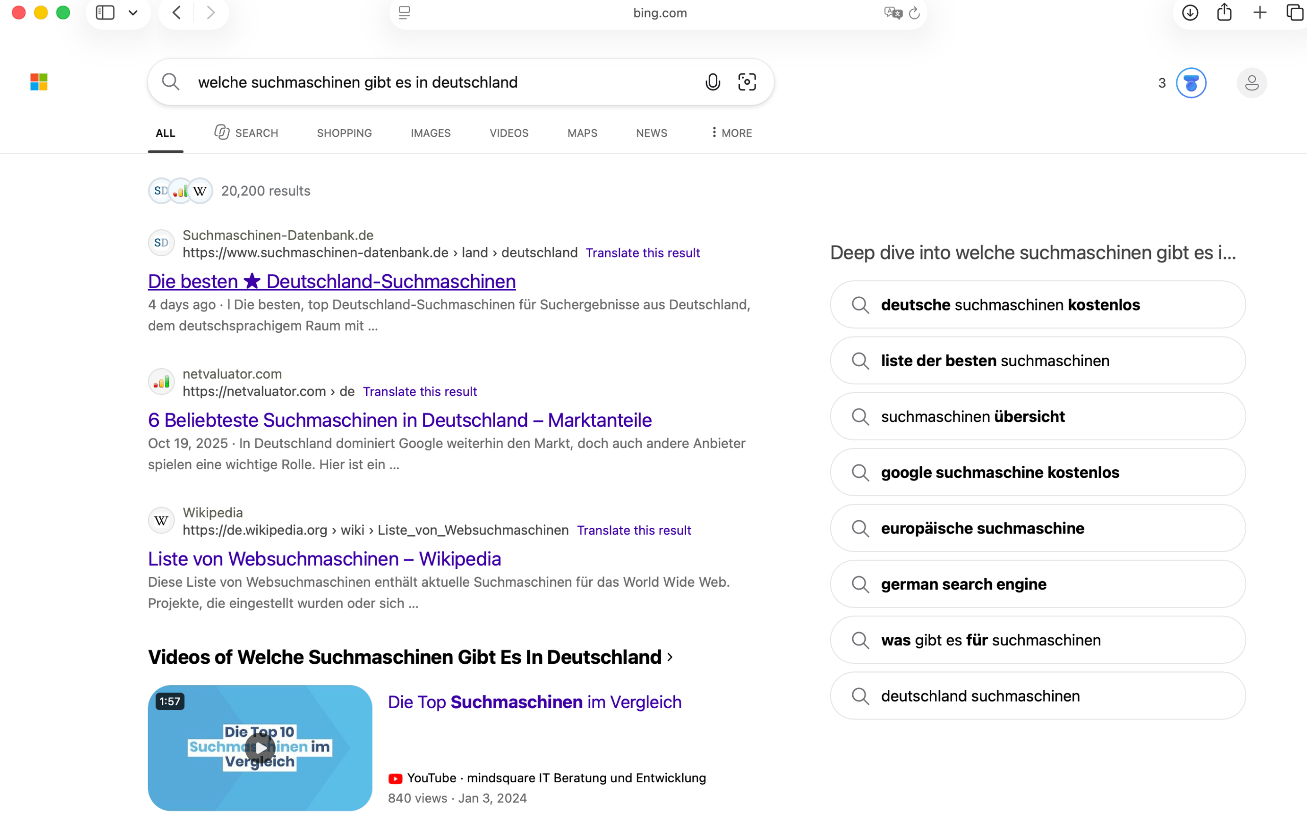The image size is (1307, 817).
Task: Go back with the back arrow
Action: [x=177, y=12]
